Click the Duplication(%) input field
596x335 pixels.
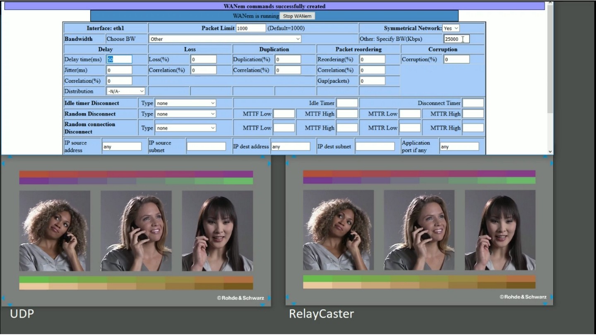pyautogui.click(x=288, y=59)
